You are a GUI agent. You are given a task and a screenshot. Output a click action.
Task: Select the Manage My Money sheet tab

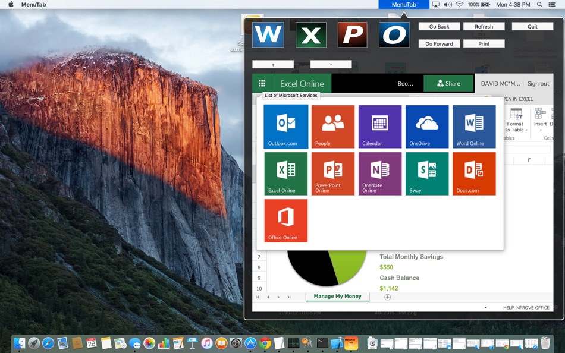point(337,296)
